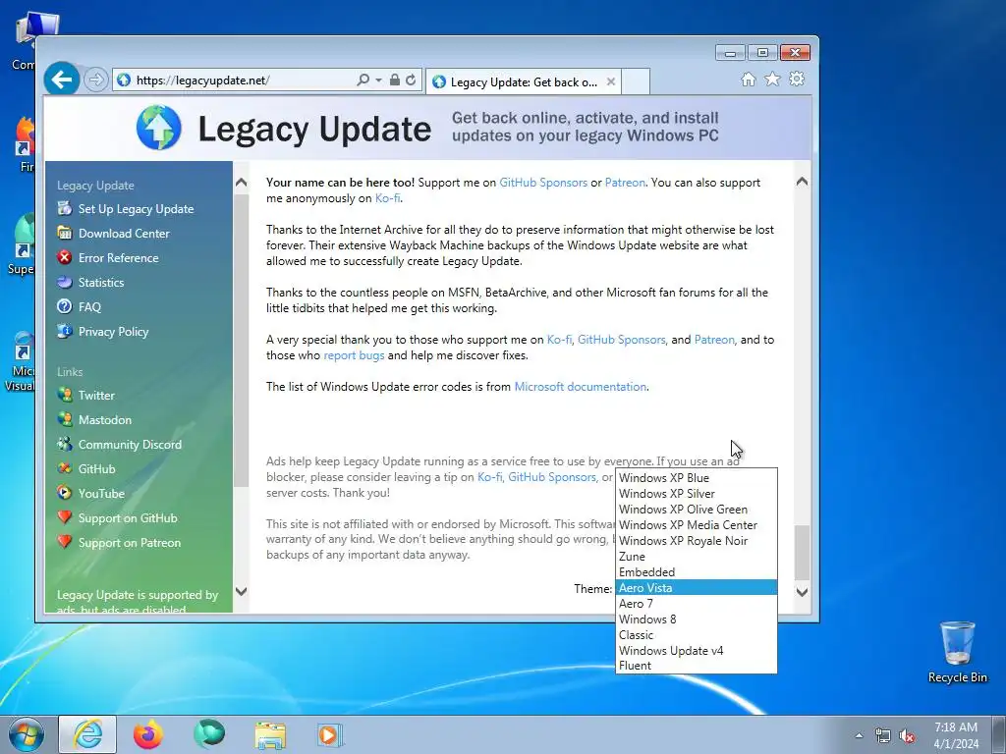Choose the Classic theme
The image size is (1006, 754).
[x=697, y=635]
